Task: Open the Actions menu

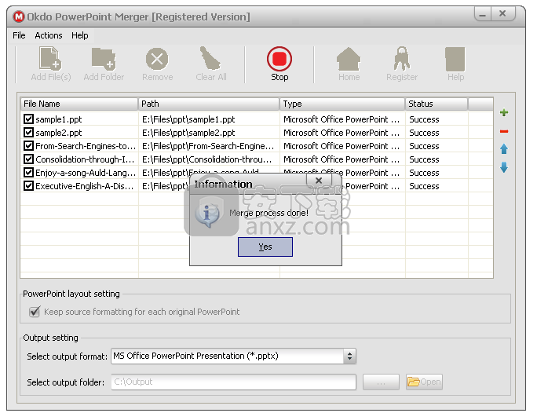Action: point(49,35)
